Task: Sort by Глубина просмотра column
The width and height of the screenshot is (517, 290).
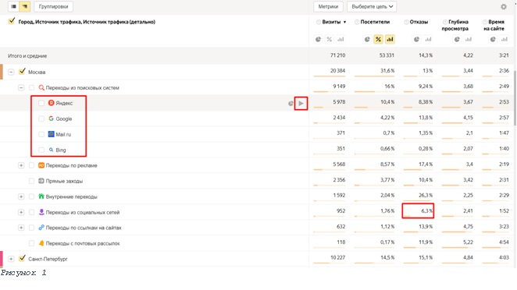Action: [455, 25]
